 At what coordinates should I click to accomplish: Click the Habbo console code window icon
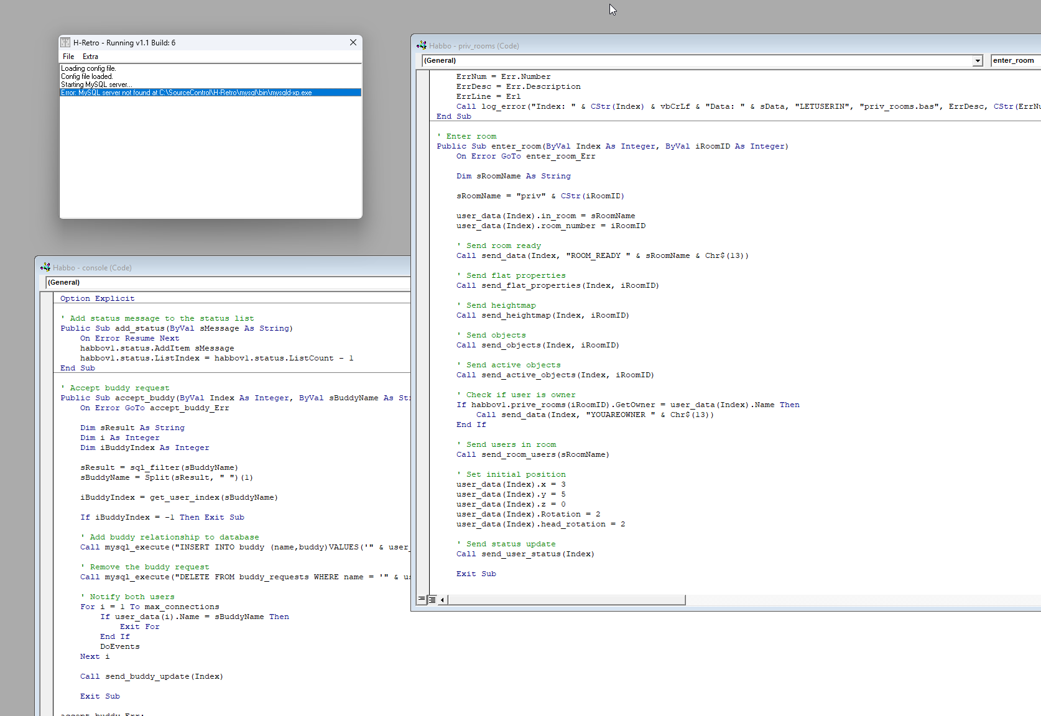click(45, 267)
